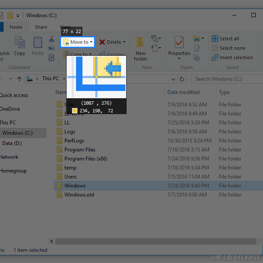This screenshot has width=263, height=263.
Task: Open the Delete dropdown arrow
Action: (124, 42)
